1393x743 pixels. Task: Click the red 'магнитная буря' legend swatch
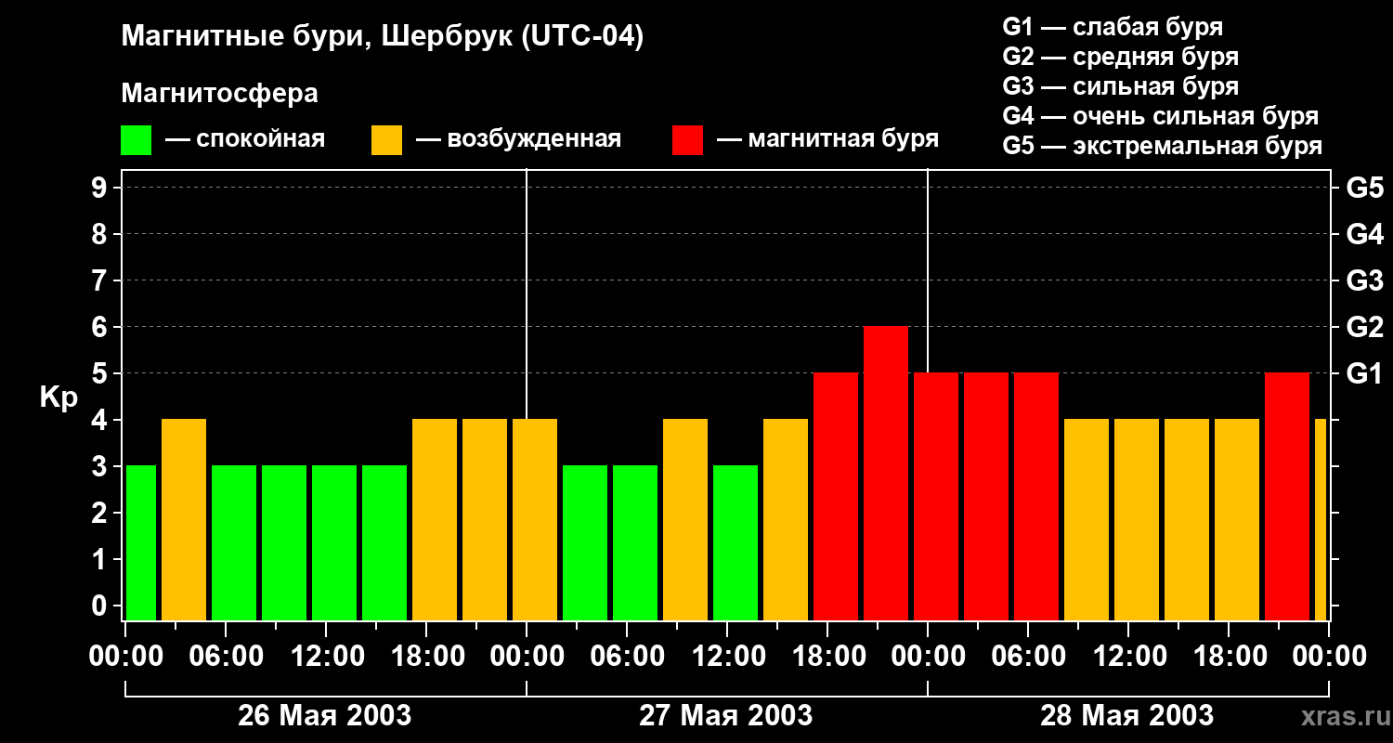pos(687,140)
